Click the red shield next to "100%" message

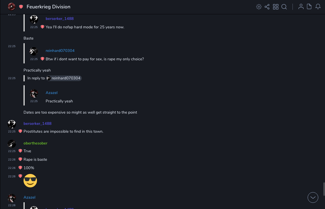point(20,168)
